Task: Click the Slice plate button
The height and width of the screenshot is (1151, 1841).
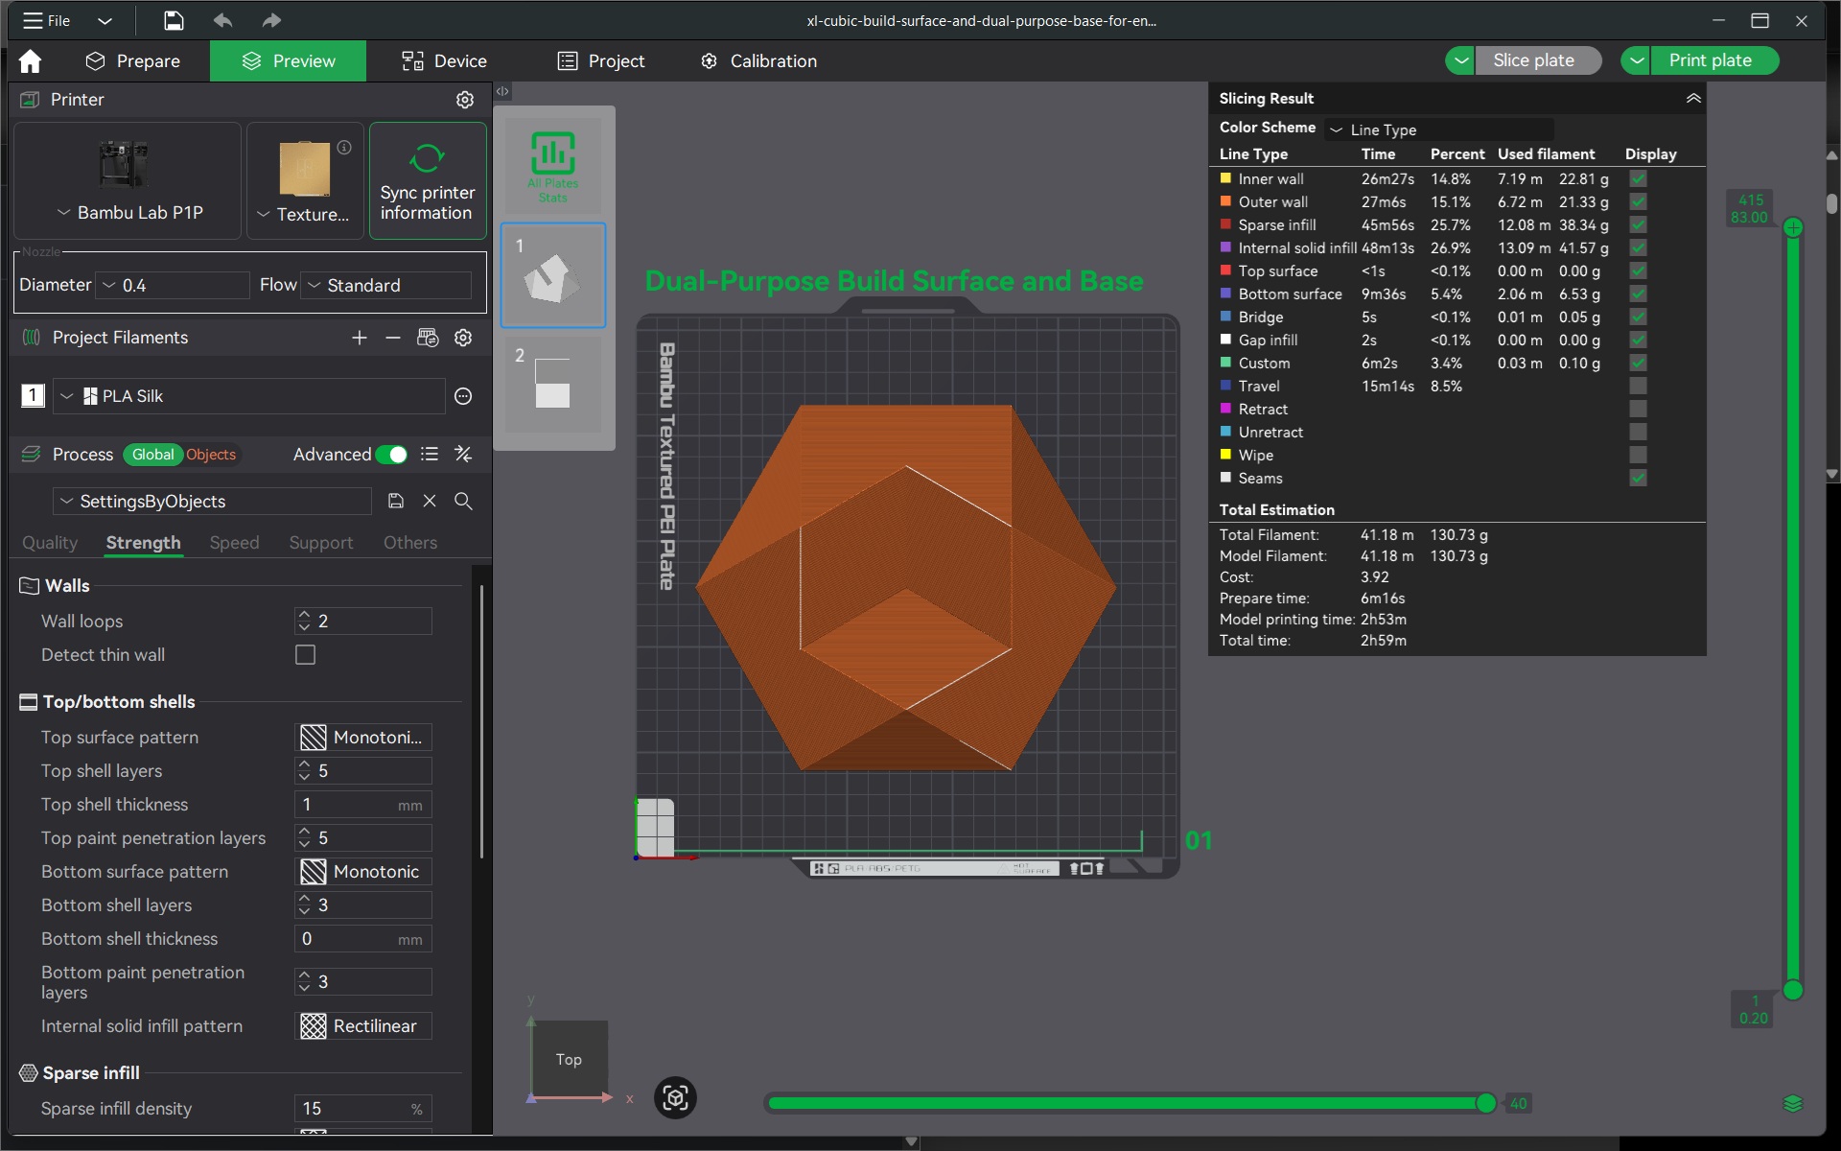Action: 1537,60
